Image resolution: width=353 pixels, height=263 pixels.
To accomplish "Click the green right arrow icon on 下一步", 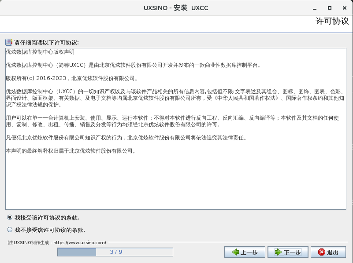I will click(x=278, y=252).
